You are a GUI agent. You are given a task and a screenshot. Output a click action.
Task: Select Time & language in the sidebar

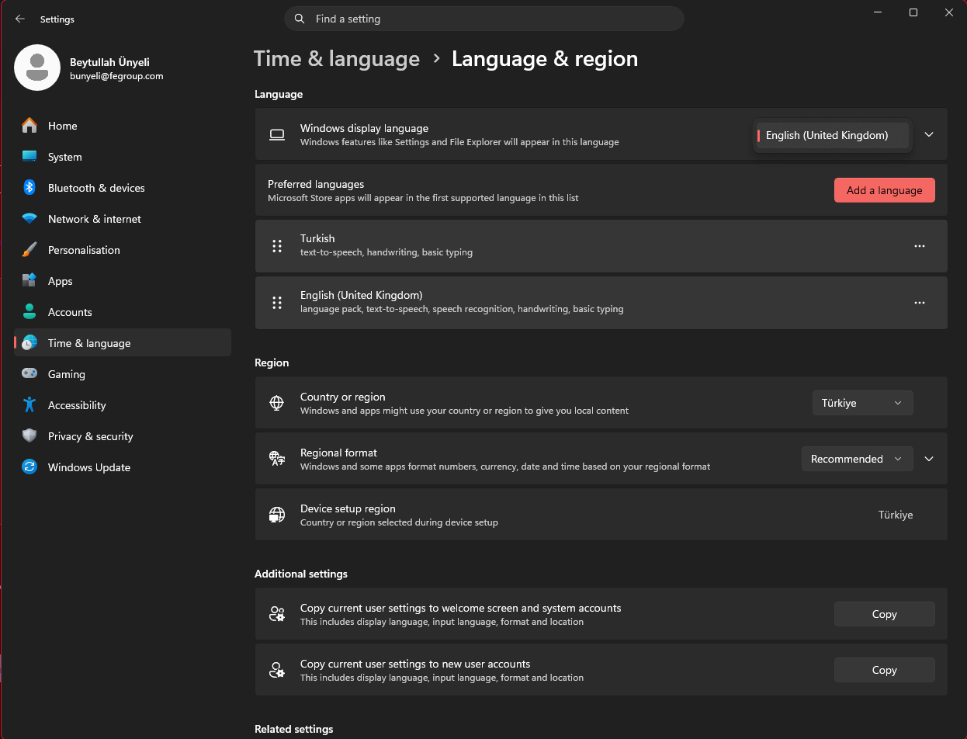[x=123, y=342]
